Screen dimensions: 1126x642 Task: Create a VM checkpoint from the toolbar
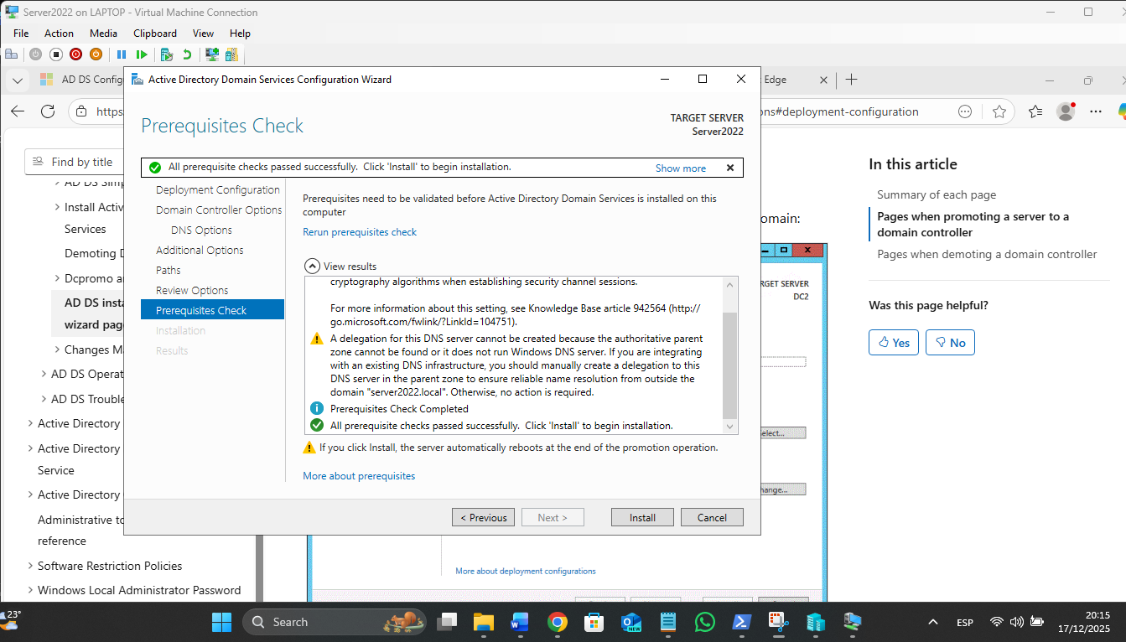(x=167, y=54)
